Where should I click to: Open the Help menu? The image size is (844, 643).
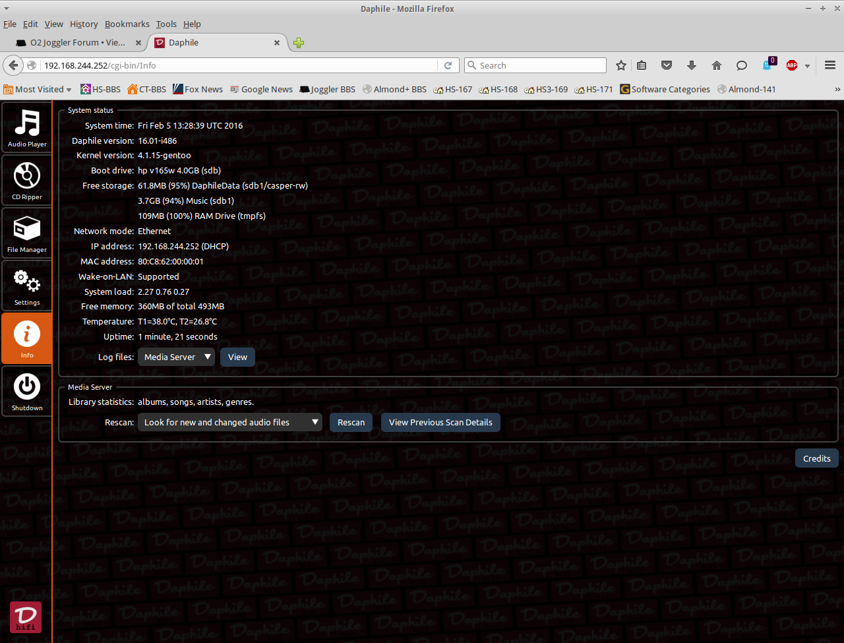[x=192, y=24]
